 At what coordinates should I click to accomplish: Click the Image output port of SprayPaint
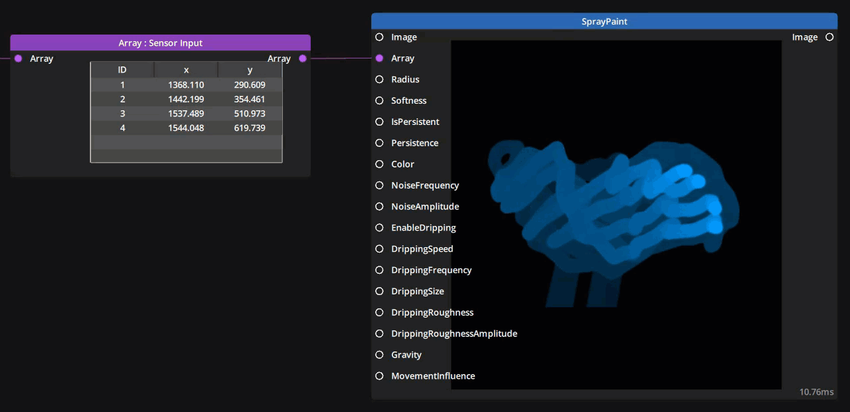pos(829,37)
